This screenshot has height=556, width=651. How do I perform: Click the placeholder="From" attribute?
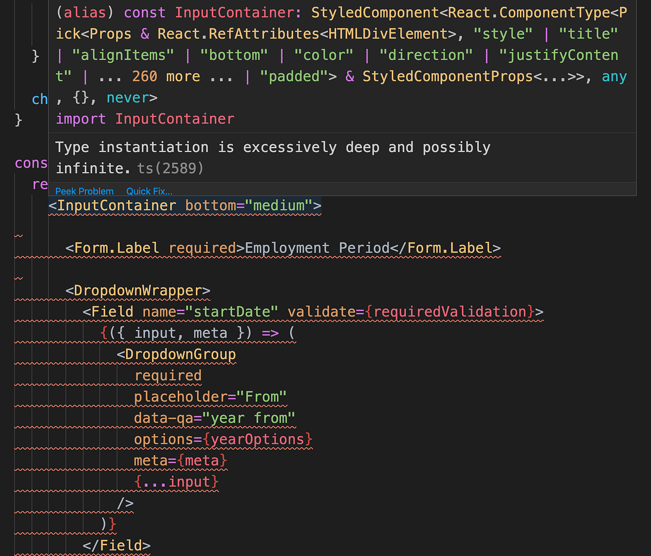210,396
